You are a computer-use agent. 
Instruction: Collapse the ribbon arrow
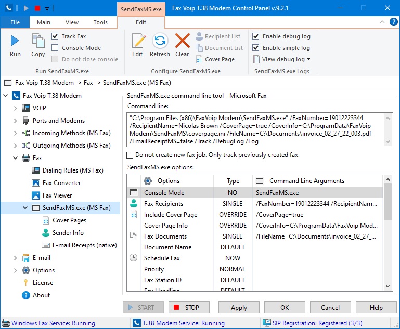coord(382,22)
